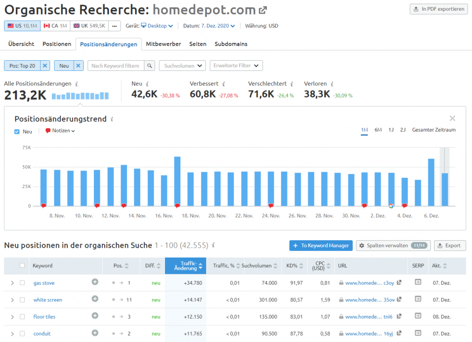
Task: Open the note marker on 24. Nov. bar
Action: pos(271,206)
